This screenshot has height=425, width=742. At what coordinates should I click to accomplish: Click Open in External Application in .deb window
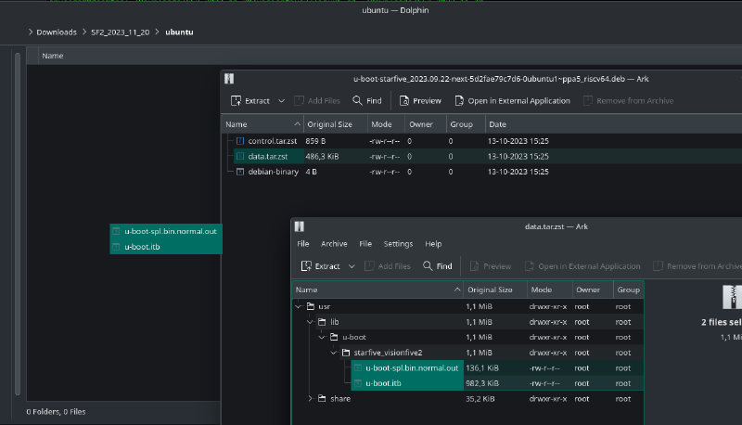[512, 100]
